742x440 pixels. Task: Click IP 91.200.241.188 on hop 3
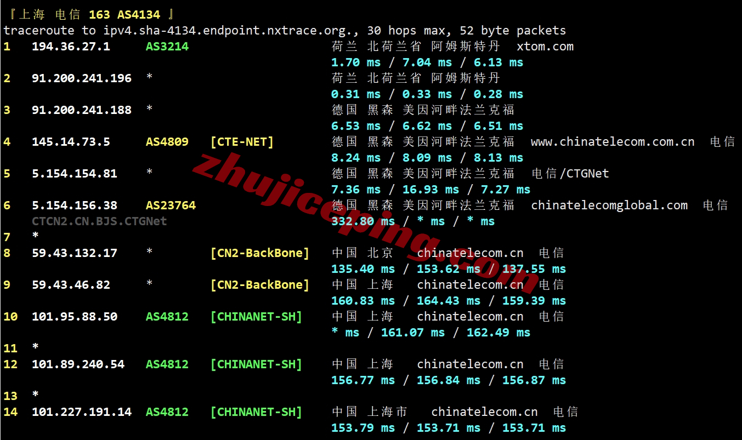[82, 110]
